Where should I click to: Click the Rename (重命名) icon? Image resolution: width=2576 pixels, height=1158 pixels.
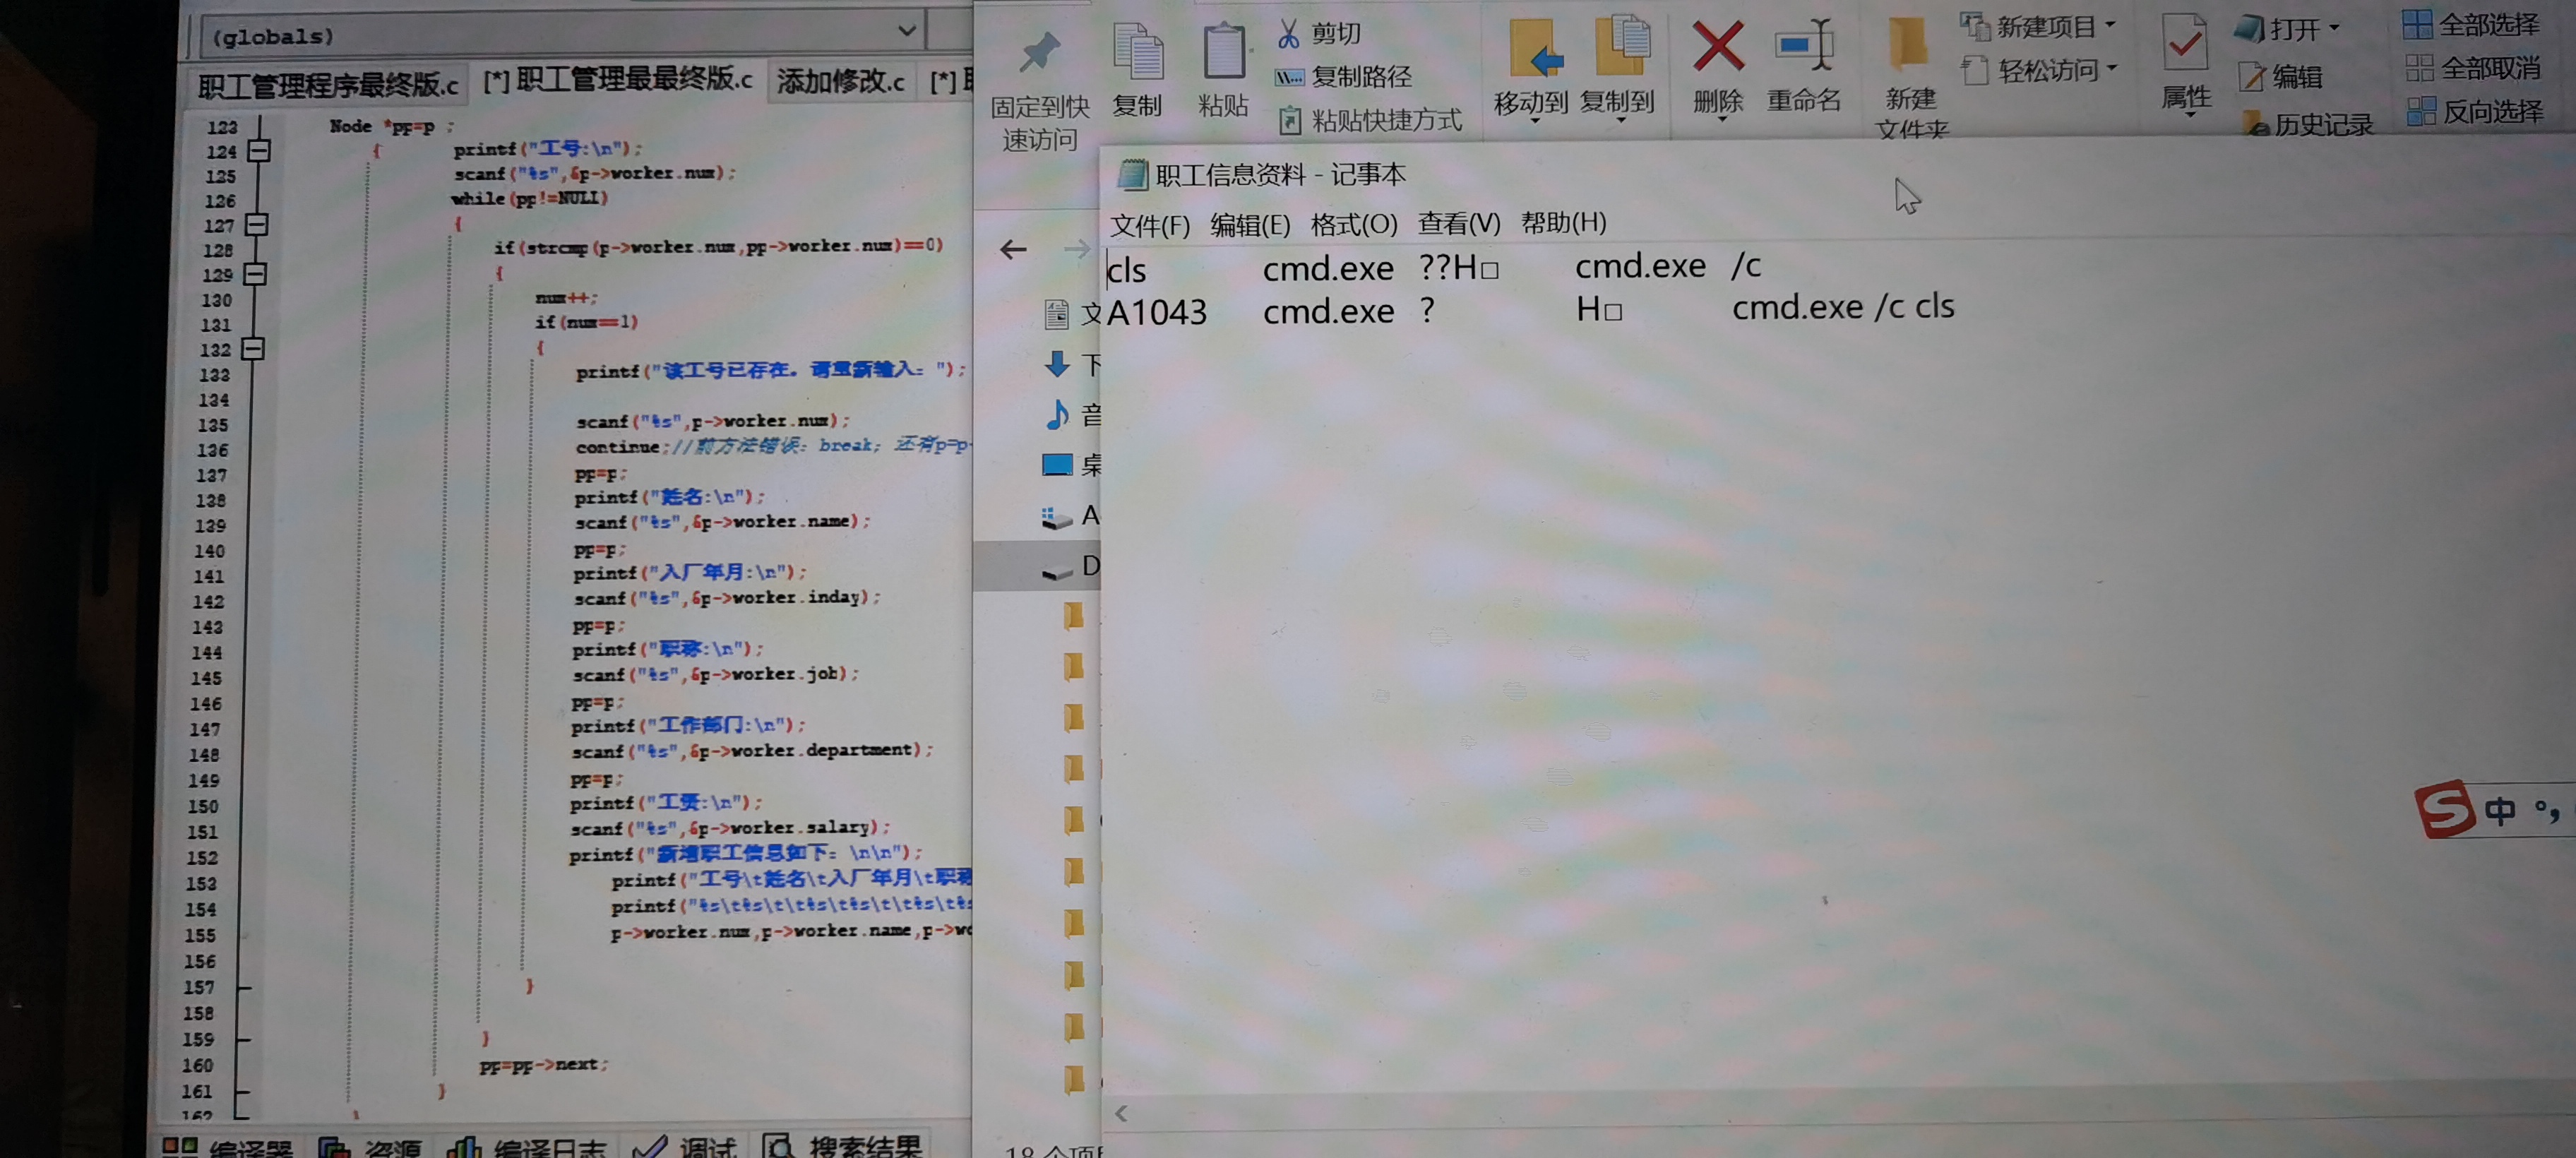coord(1803,45)
